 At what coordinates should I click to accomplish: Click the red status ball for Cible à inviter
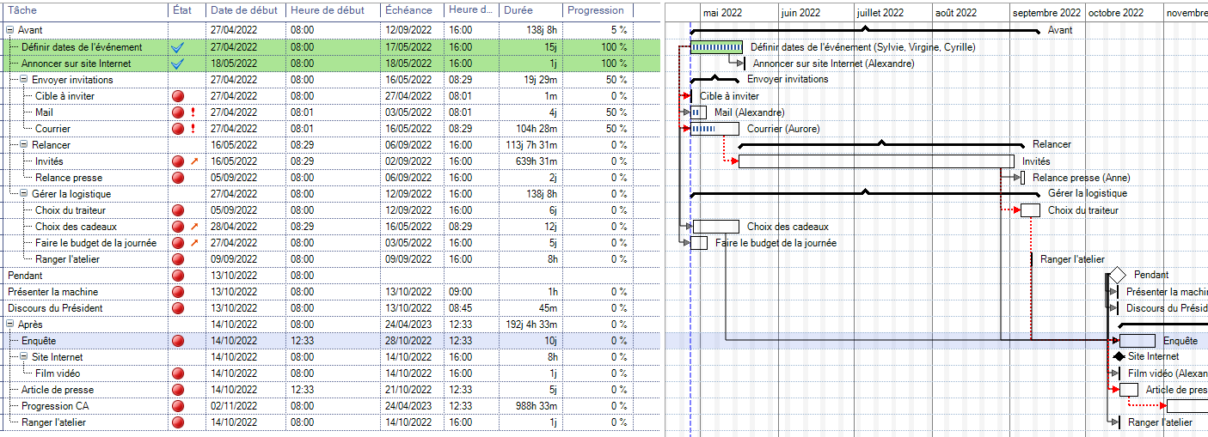178,96
